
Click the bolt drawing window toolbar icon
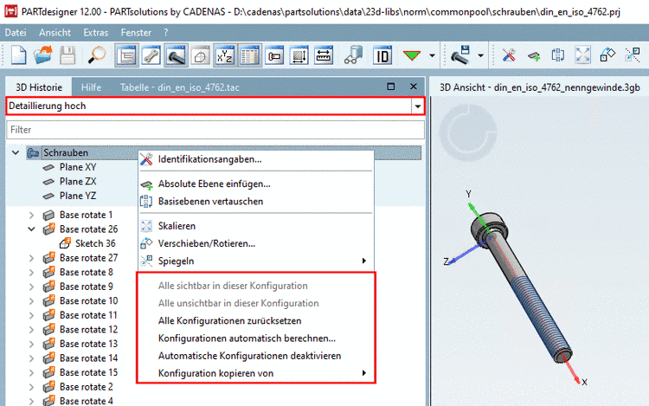[274, 55]
